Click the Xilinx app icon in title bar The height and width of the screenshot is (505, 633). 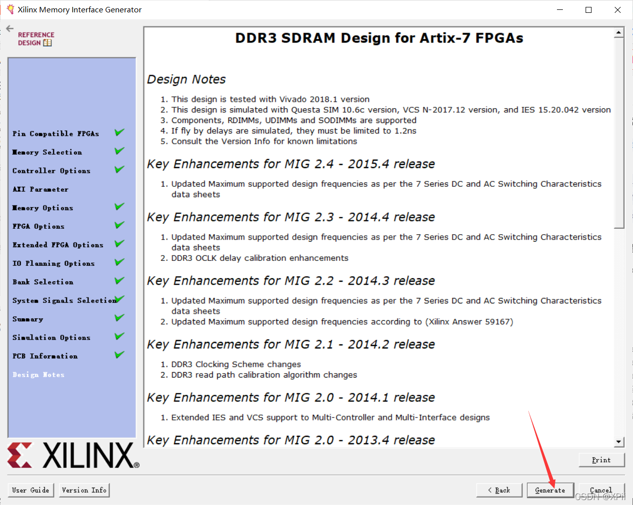[10, 9]
